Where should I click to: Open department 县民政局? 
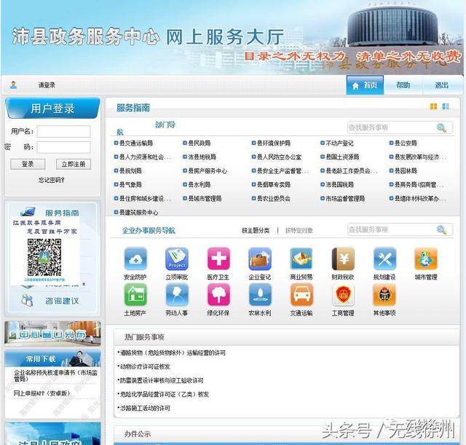[199, 143]
